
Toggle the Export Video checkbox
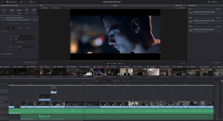pos(2,32)
